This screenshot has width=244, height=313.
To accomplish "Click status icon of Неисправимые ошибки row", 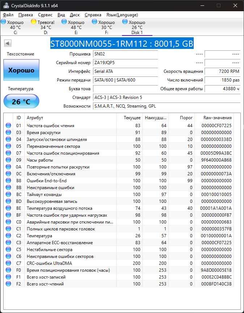I will click(x=8, y=187).
